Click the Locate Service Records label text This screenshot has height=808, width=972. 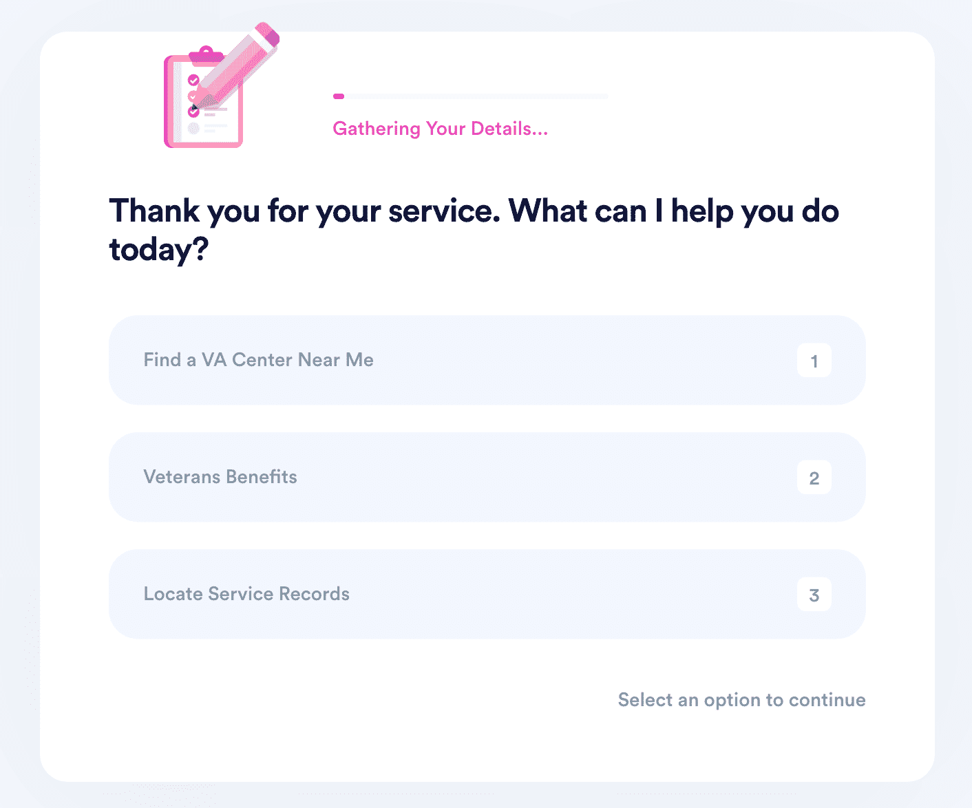tap(246, 594)
